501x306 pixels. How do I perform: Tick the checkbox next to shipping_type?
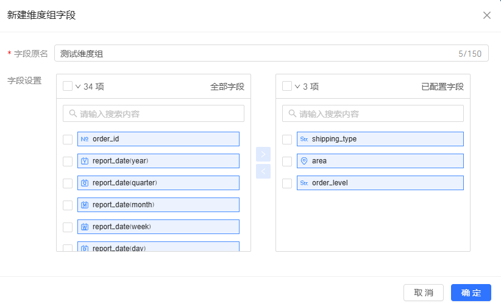tap(287, 140)
